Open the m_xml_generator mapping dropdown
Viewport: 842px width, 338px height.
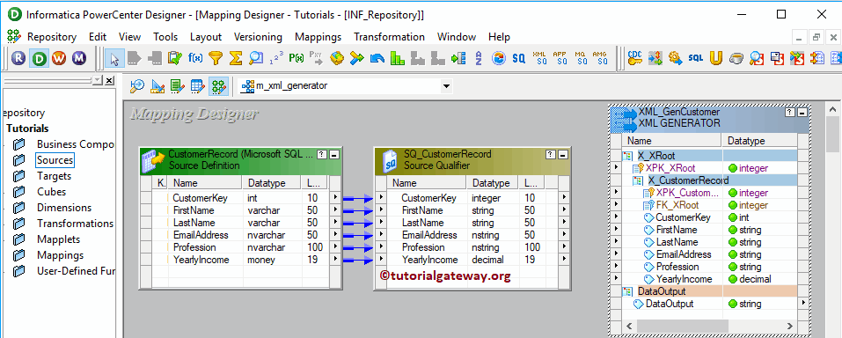(445, 86)
